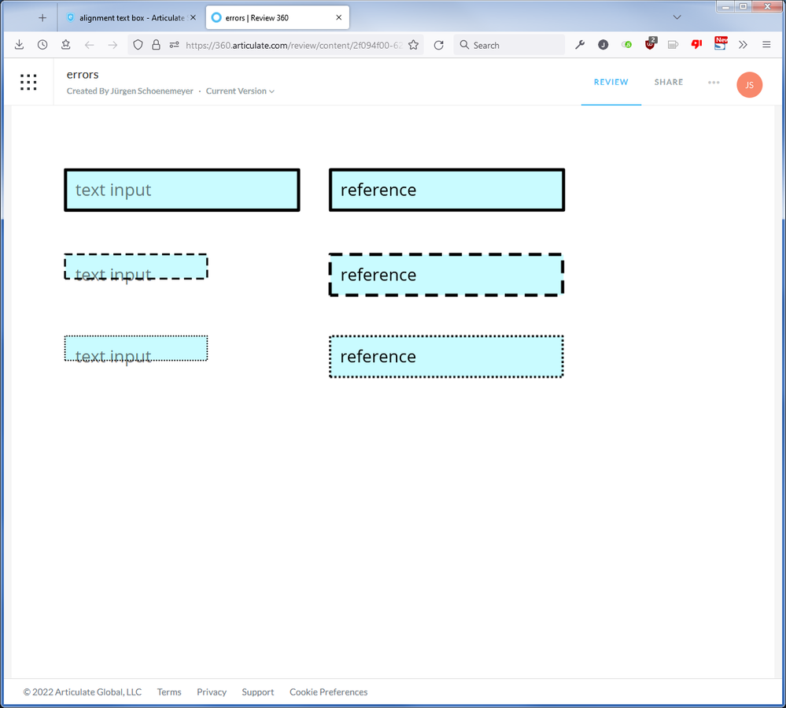
Task: Click the uBlock shield extension icon
Action: tap(650, 45)
